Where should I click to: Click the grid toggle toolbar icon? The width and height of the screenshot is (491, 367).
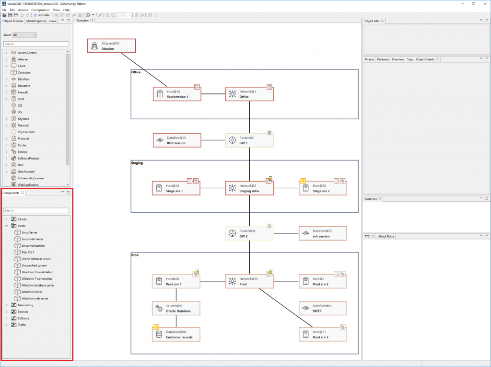tap(150, 15)
